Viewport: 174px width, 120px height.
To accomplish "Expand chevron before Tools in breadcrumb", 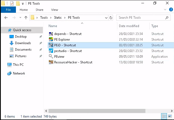I will click(37, 18).
